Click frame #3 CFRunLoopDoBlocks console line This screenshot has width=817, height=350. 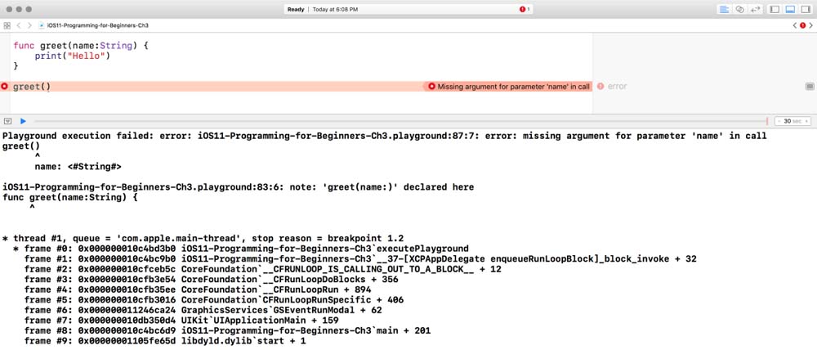pos(211,280)
